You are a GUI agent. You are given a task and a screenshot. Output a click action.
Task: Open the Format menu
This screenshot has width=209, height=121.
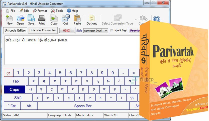coord(40,11)
